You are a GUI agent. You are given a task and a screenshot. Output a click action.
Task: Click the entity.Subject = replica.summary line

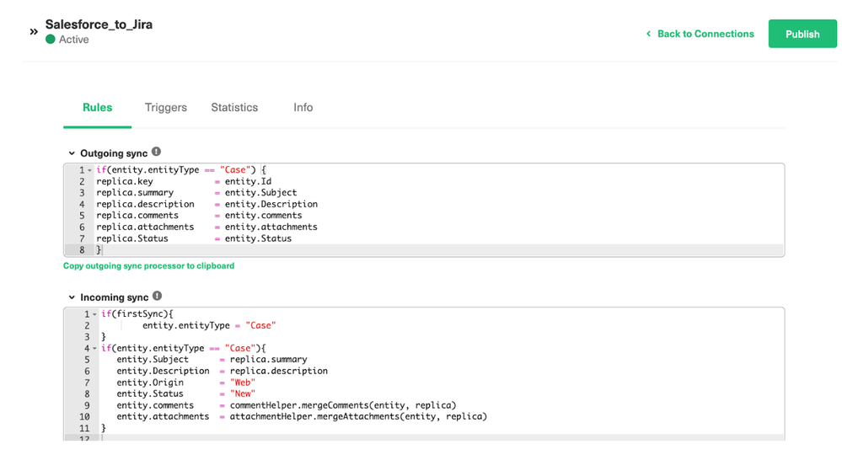(212, 360)
